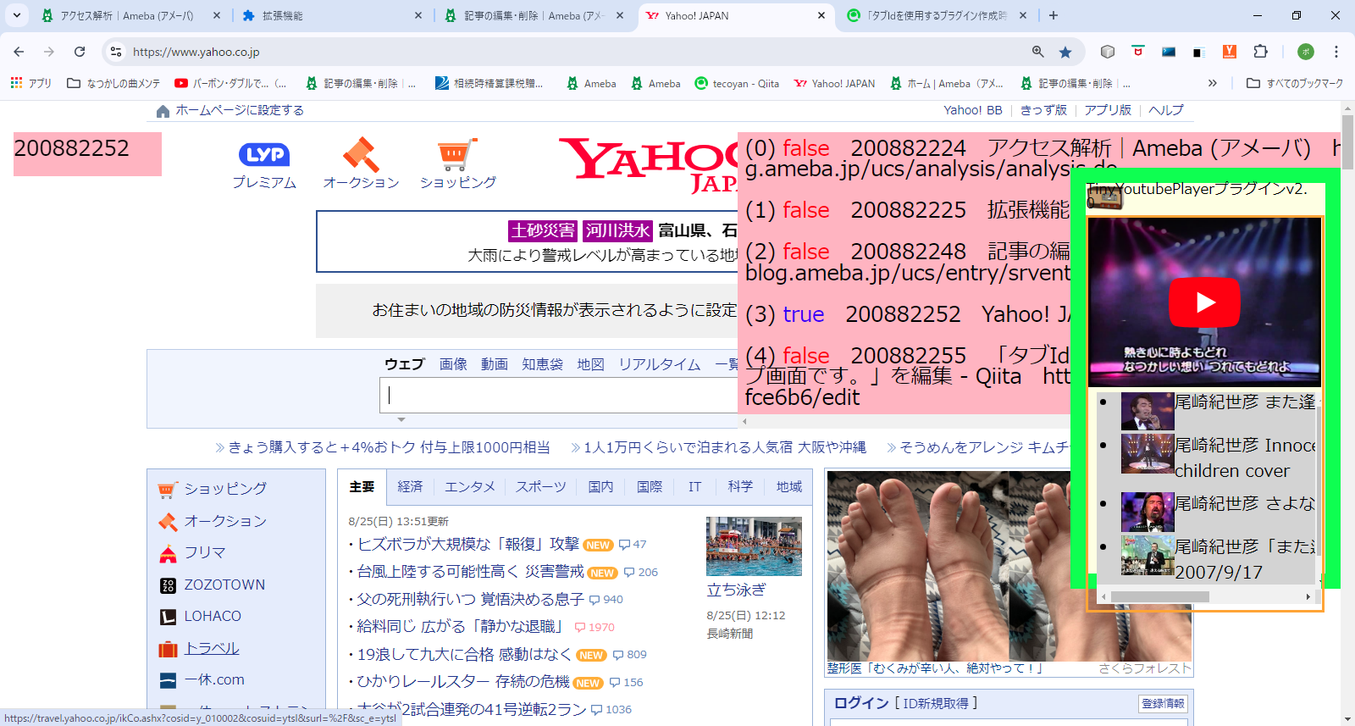Open トラベル in the sidebar
Screen dimensions: 1355x726
click(x=212, y=648)
